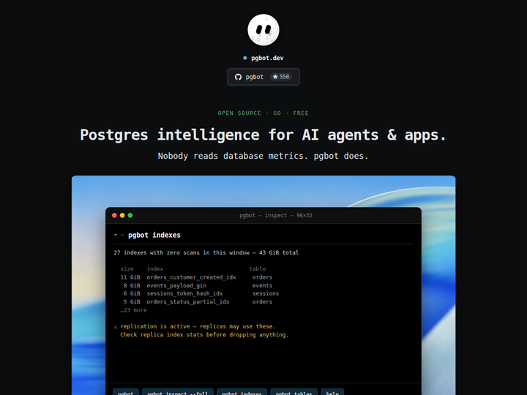Click the green terminal maximize dot
The image size is (527, 395).
(130, 215)
